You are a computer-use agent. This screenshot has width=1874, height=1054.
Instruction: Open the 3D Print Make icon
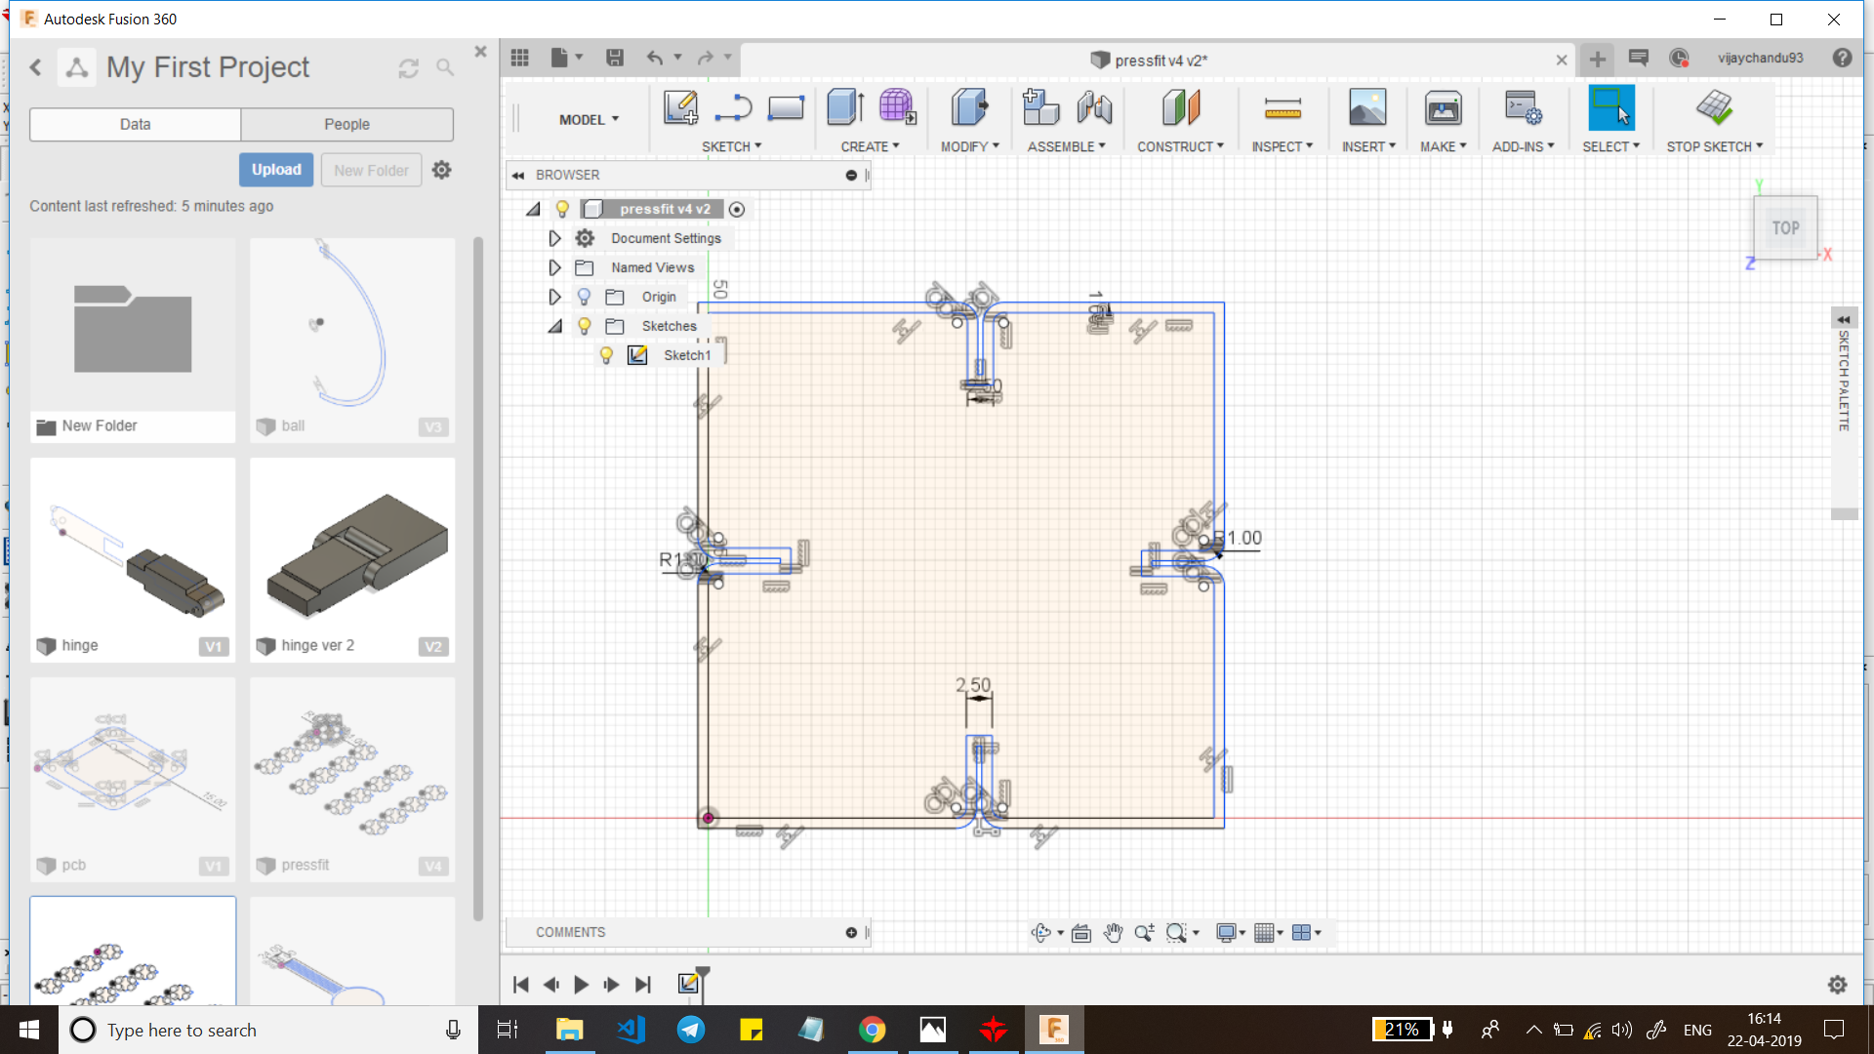click(1443, 107)
